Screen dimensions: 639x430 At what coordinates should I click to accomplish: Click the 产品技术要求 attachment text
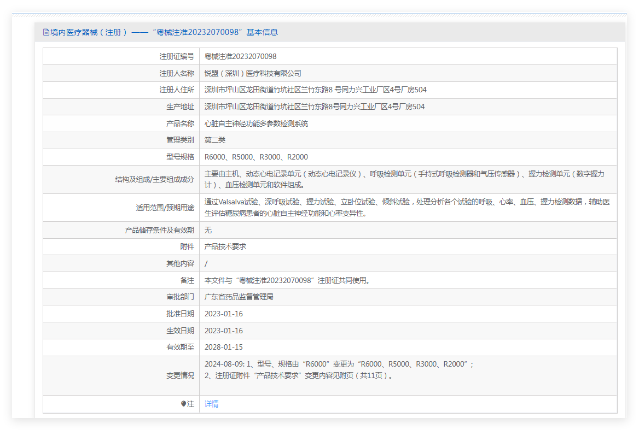pos(225,246)
